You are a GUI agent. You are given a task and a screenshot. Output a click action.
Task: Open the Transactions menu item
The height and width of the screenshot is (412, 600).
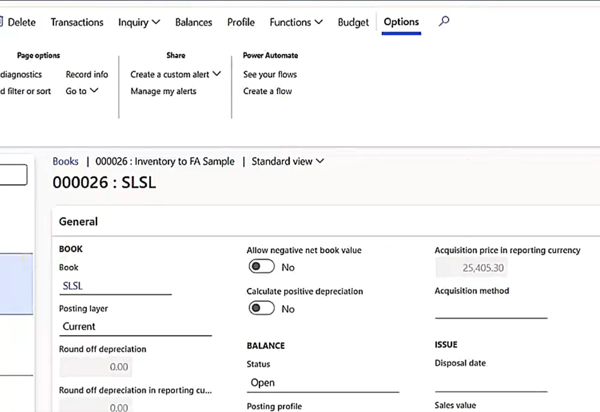click(77, 22)
